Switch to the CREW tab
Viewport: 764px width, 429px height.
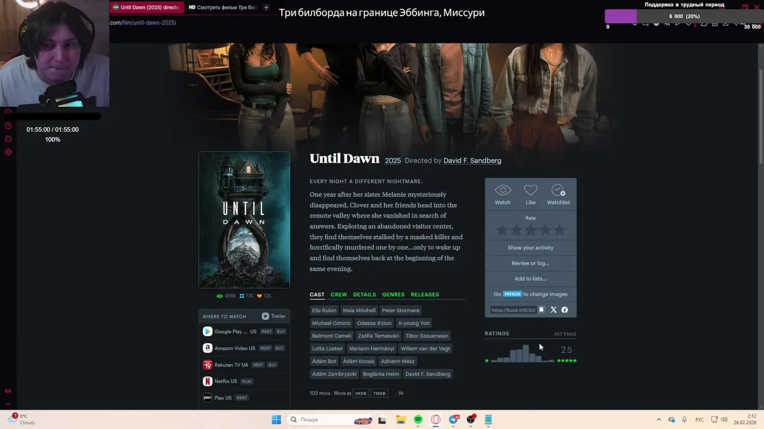tap(338, 294)
